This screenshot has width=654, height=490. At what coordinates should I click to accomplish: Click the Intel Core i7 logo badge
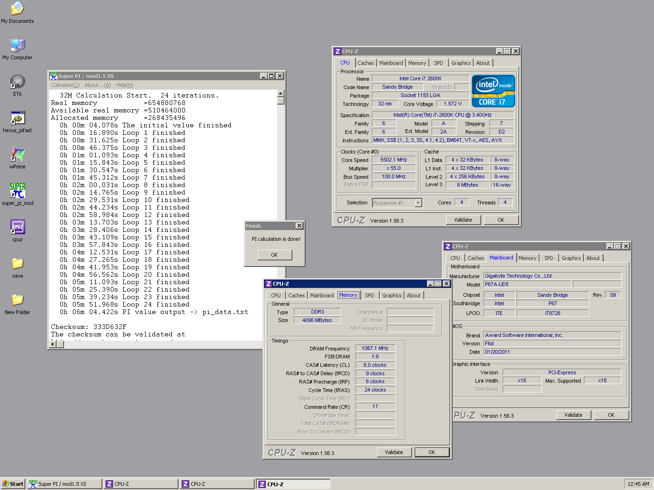coord(493,91)
